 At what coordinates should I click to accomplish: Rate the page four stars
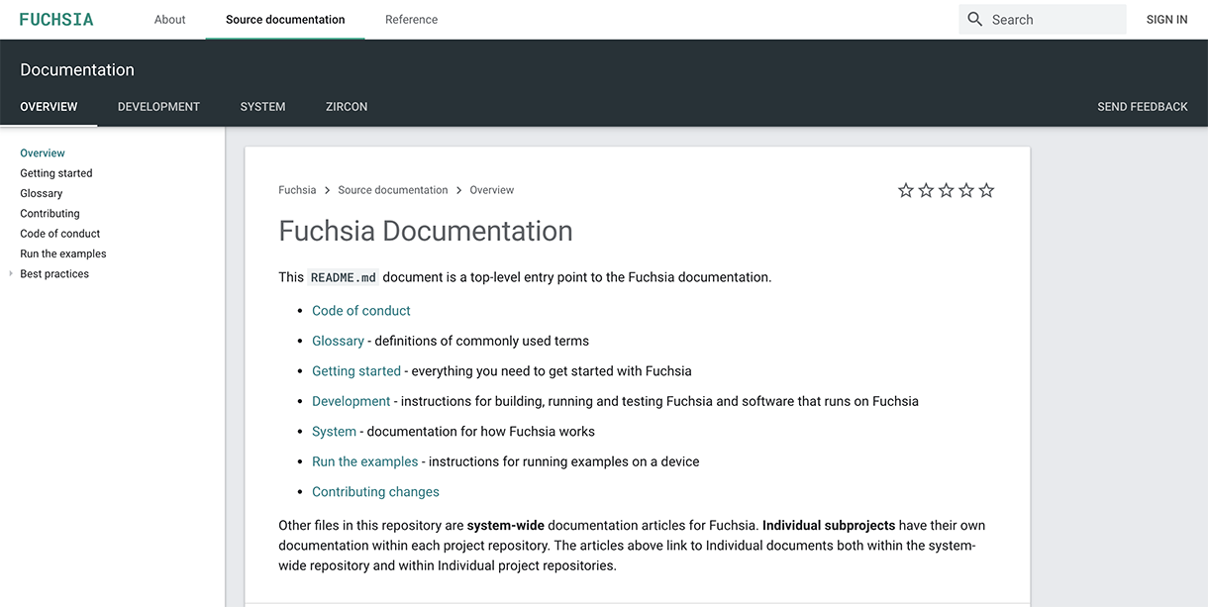point(966,190)
